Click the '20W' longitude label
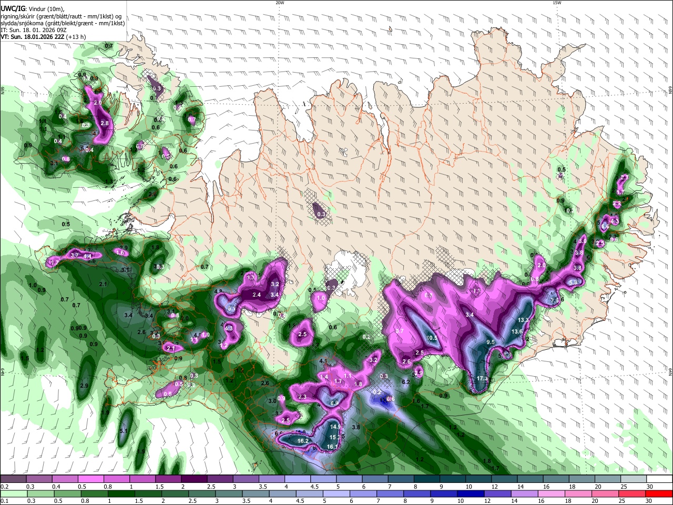673x505 pixels. 280,3
